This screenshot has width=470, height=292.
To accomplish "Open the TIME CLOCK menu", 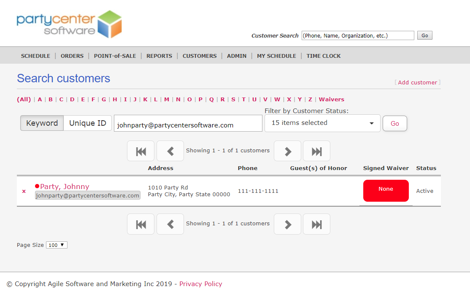I will tap(324, 56).
